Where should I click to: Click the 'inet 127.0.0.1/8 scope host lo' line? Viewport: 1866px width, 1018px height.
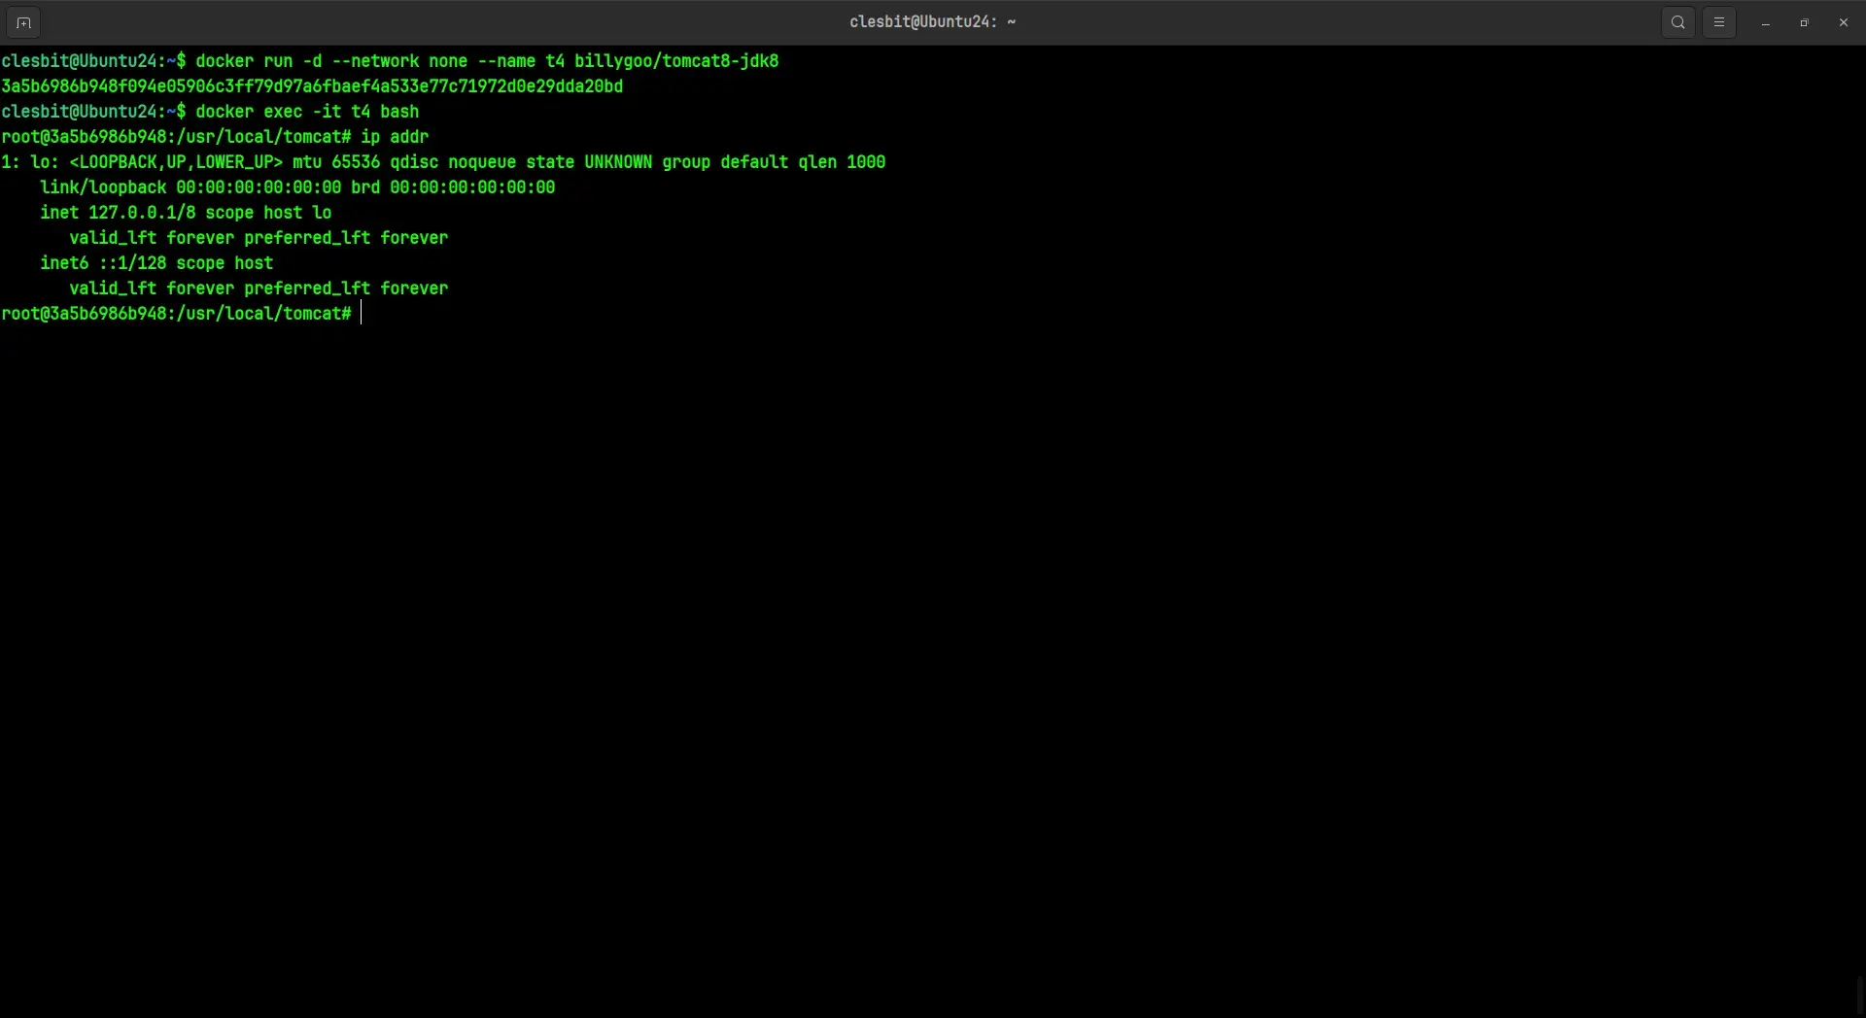click(186, 213)
